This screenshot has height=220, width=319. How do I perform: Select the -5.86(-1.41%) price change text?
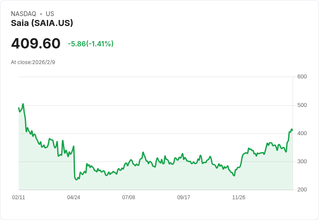click(x=91, y=44)
